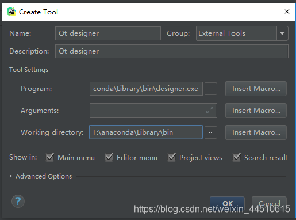The height and width of the screenshot is (220, 296).
Task: Expand the Arguments field editor icon
Action: [210, 110]
